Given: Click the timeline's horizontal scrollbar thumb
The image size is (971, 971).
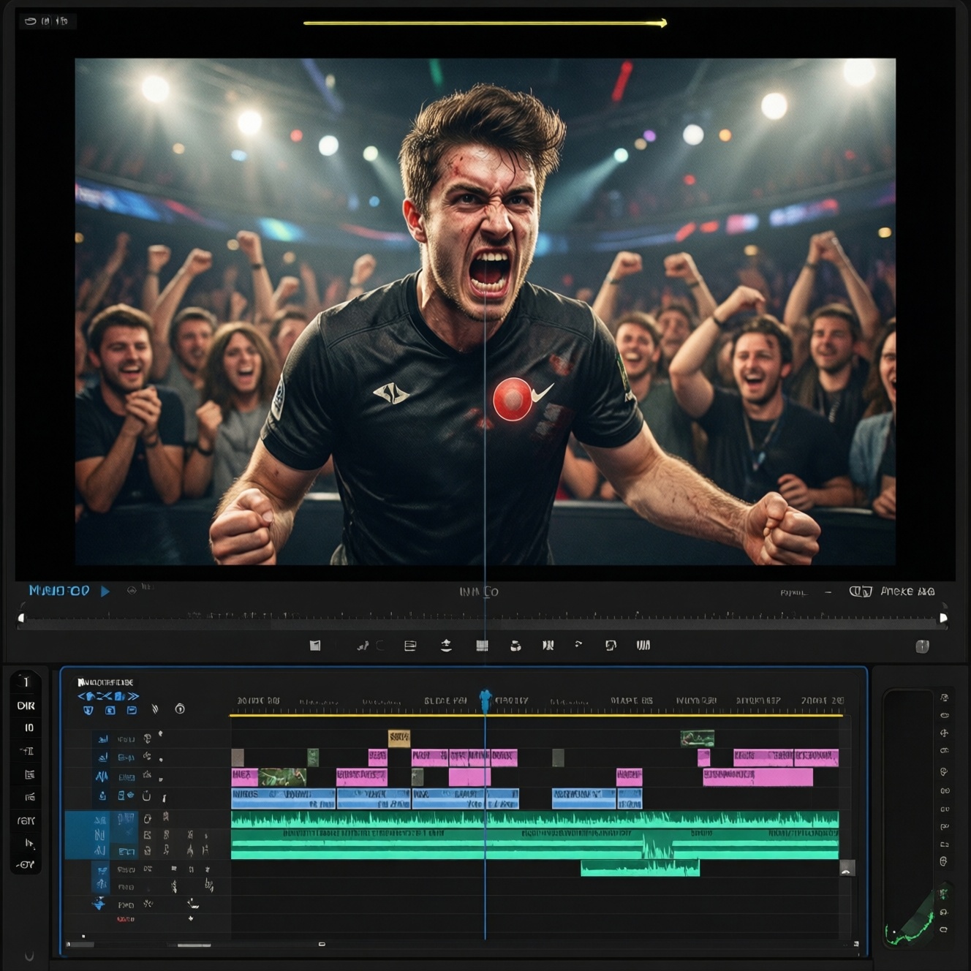Looking at the screenshot, I should tap(194, 945).
